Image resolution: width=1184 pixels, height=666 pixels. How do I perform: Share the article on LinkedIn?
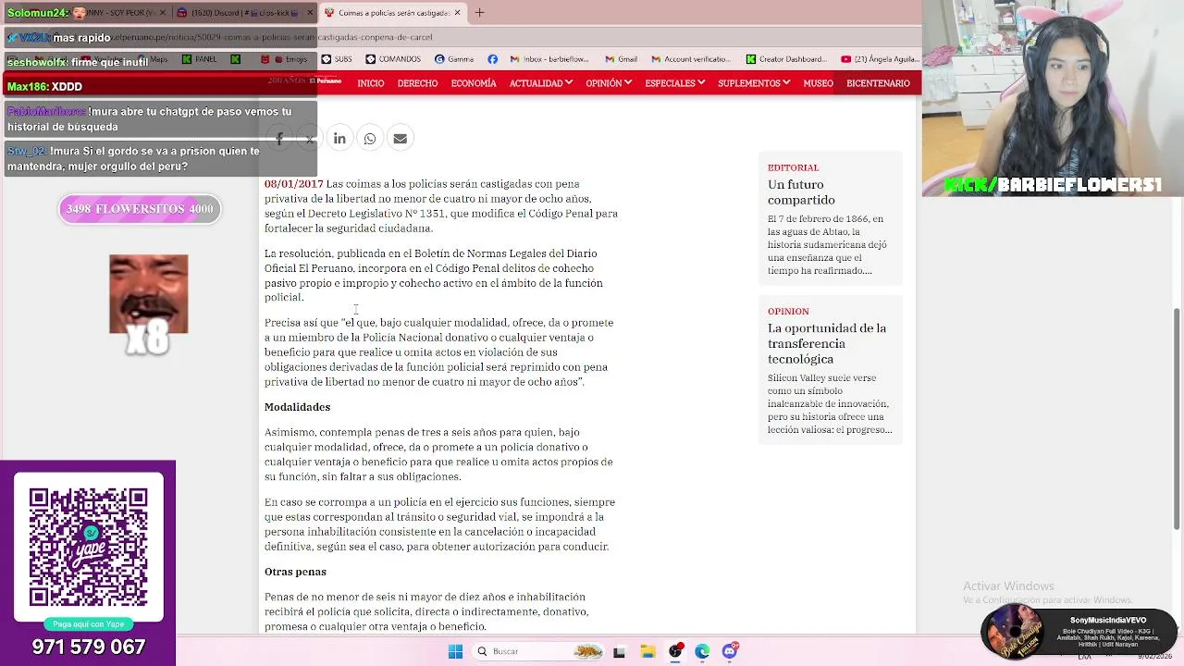339,139
